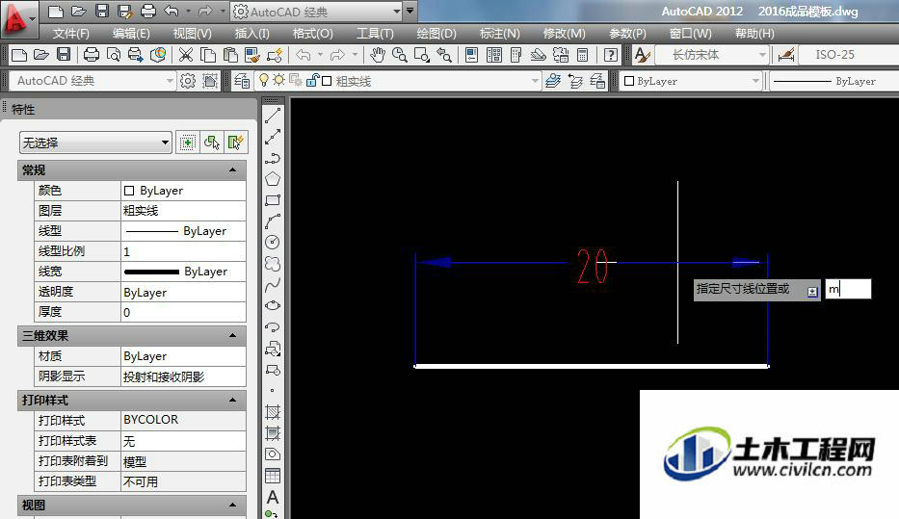This screenshot has height=519, width=899.
Task: Open Plot Preview from toolbar
Action: (x=114, y=55)
